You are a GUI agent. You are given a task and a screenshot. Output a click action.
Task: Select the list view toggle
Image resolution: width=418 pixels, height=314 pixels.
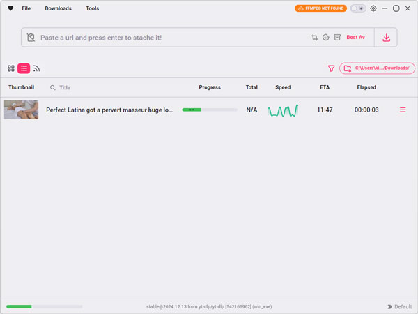(x=24, y=68)
